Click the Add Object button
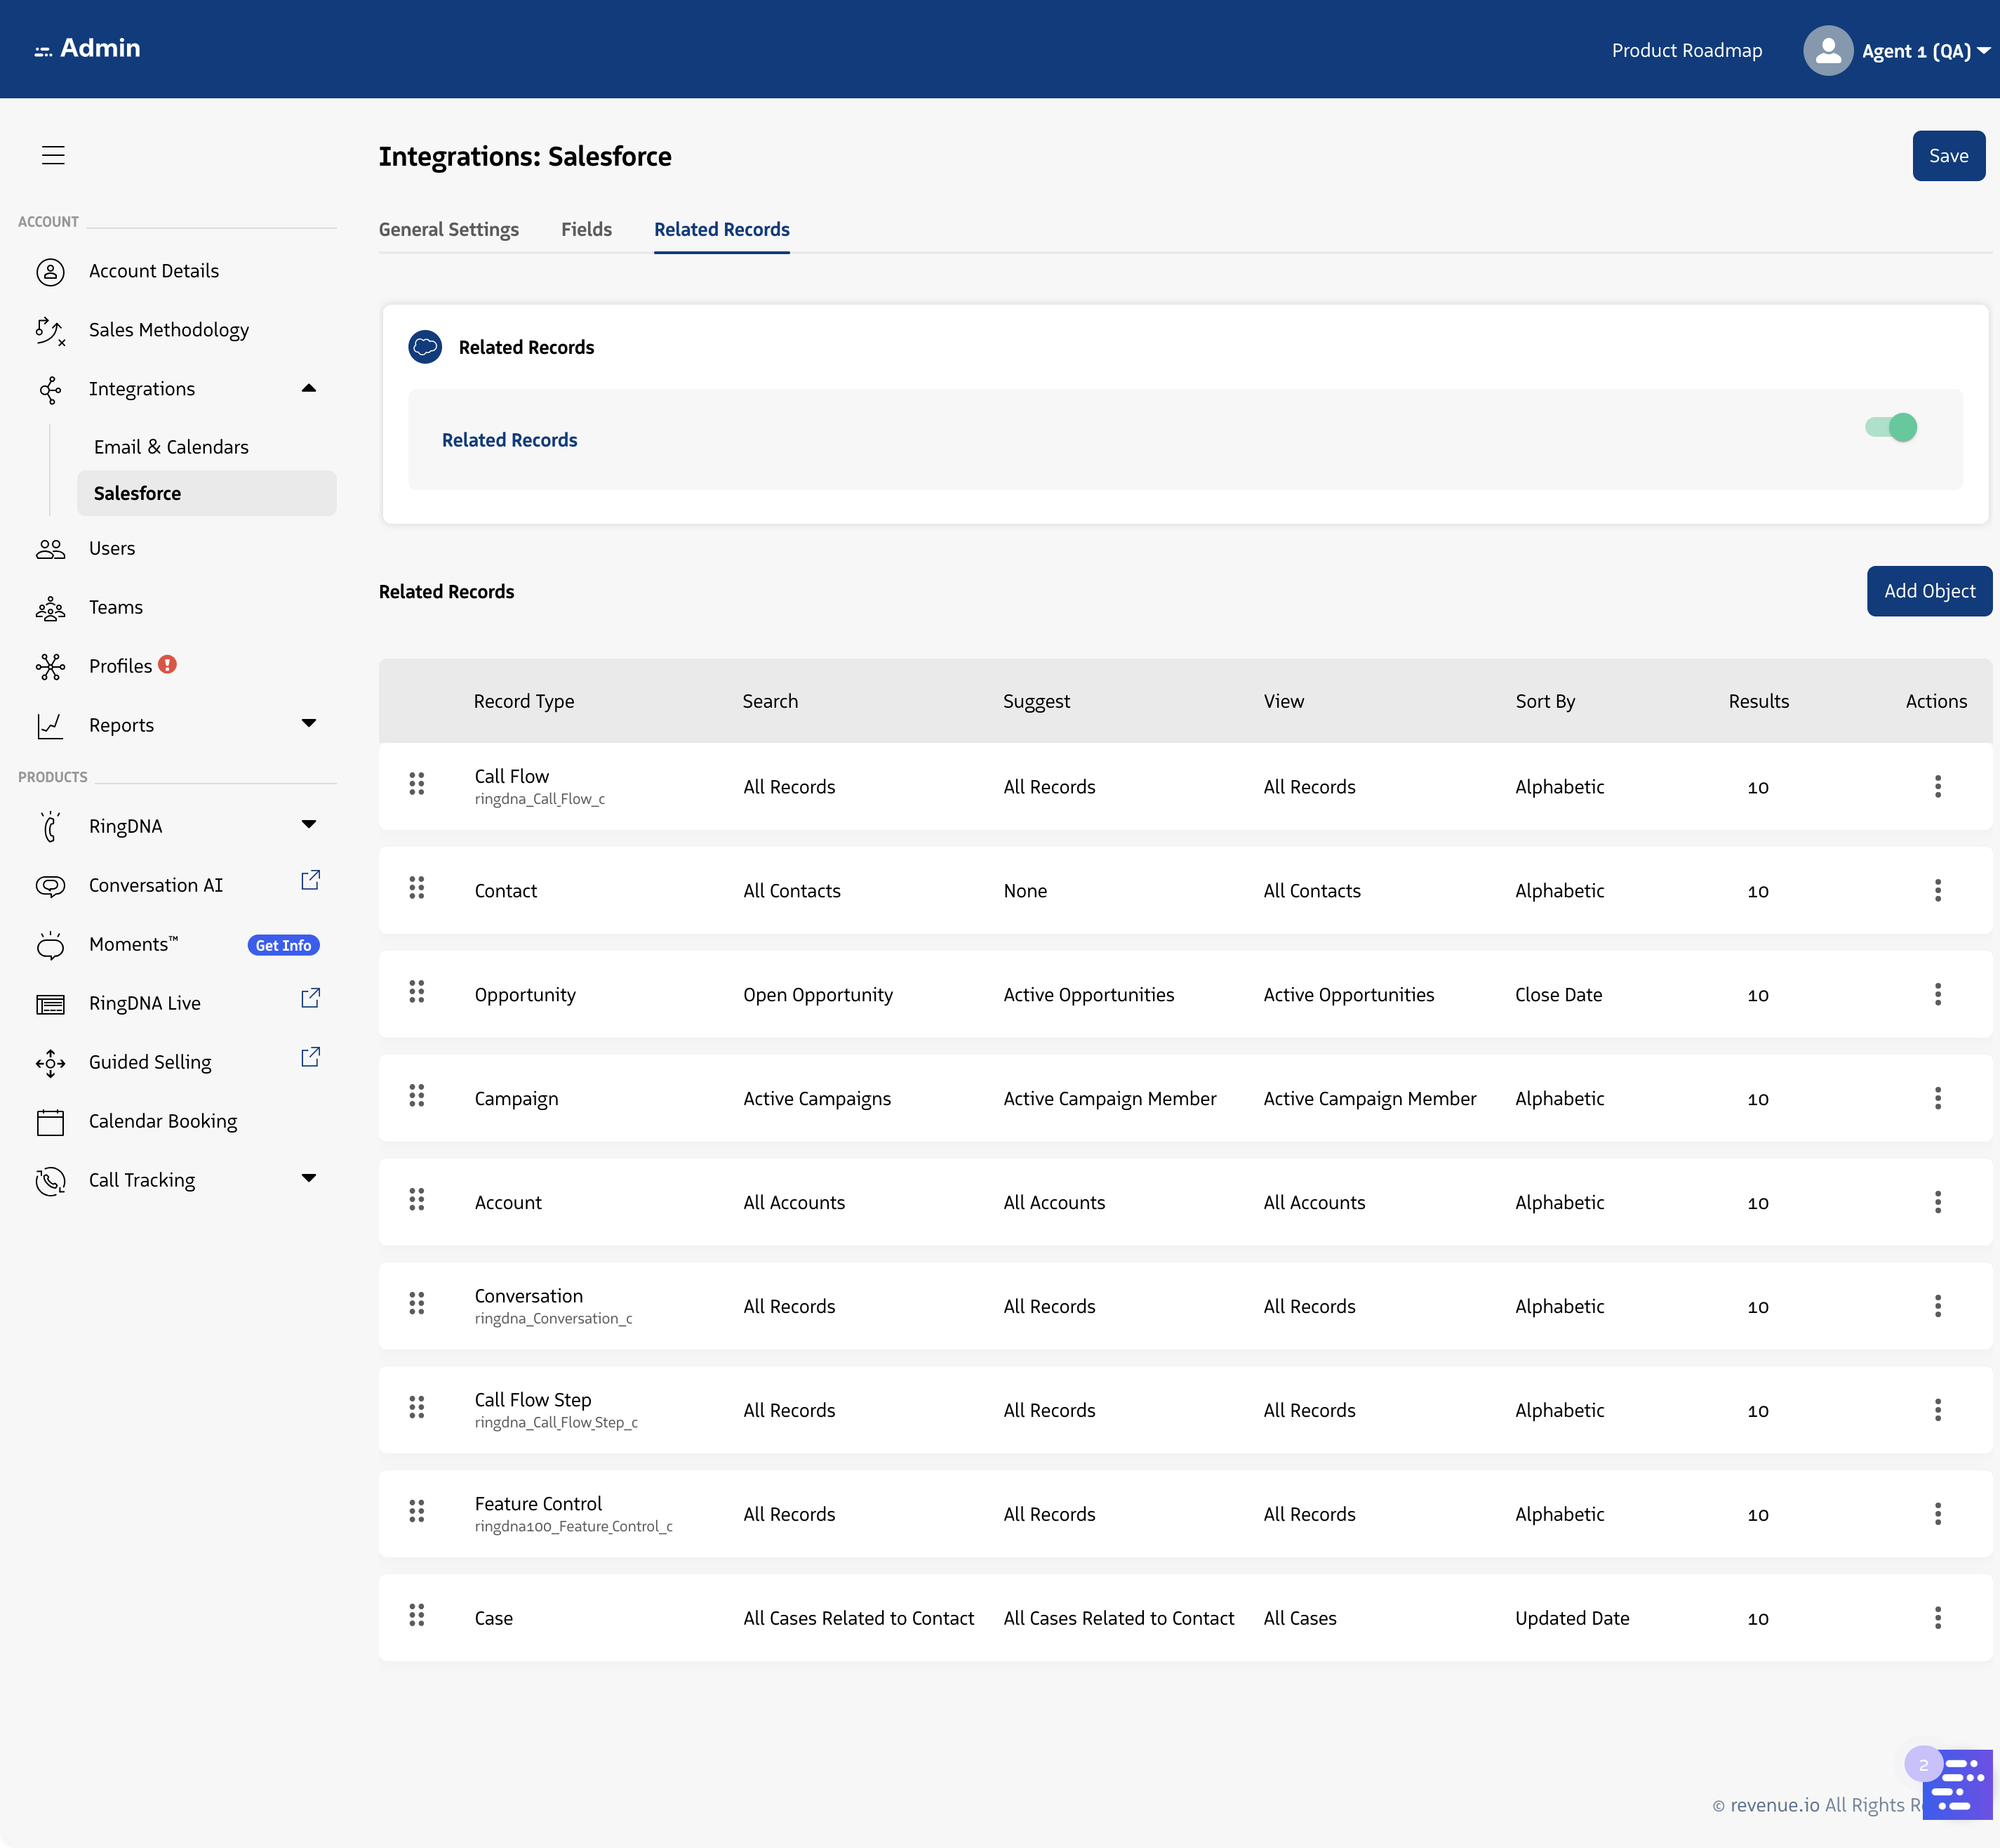2000x1848 pixels. pos(1928,591)
